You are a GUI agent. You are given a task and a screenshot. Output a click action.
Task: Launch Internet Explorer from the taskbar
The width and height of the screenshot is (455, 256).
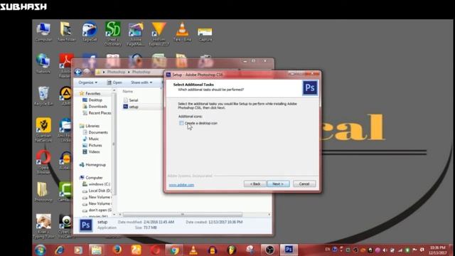(x=59, y=250)
